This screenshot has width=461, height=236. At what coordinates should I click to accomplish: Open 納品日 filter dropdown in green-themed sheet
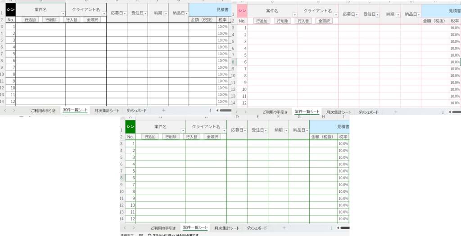(x=307, y=131)
